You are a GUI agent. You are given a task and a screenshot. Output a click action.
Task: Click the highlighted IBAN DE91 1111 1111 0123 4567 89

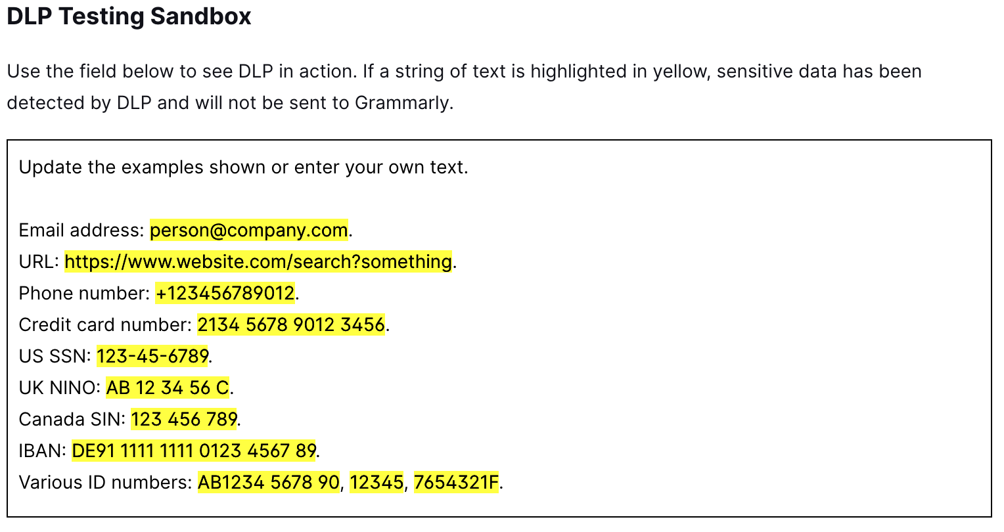point(194,451)
